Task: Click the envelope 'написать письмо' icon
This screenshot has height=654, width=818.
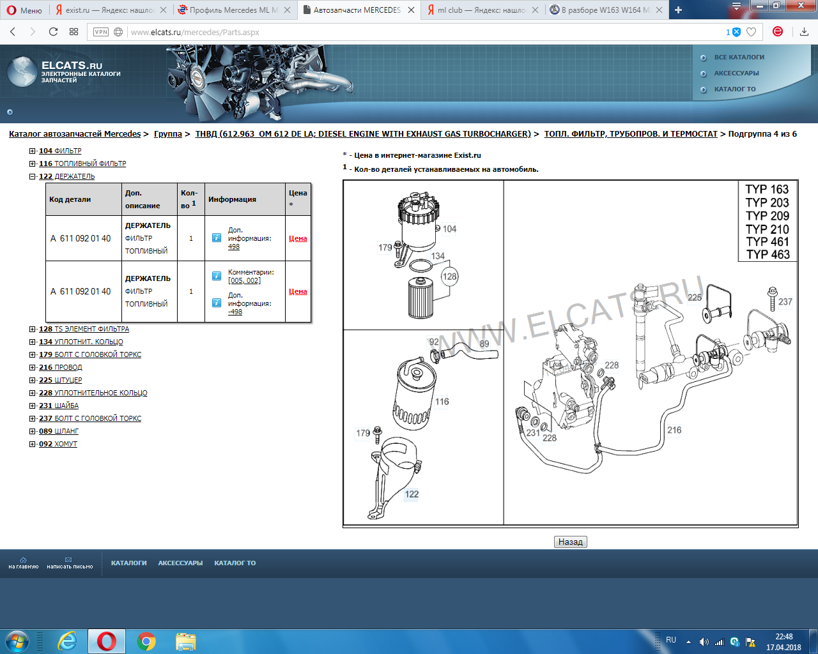Action: pos(68,560)
